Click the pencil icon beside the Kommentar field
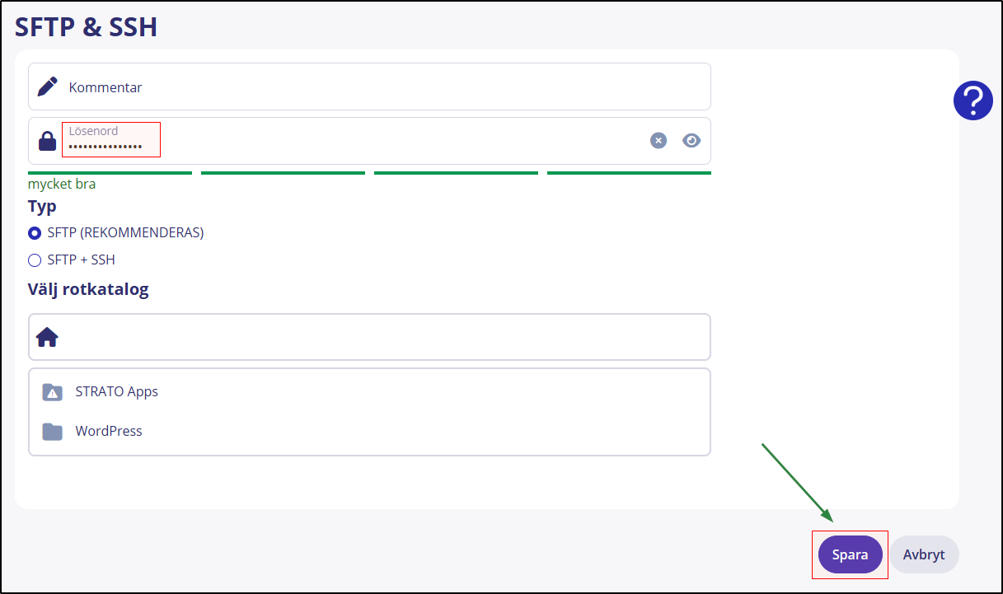 pos(47,86)
